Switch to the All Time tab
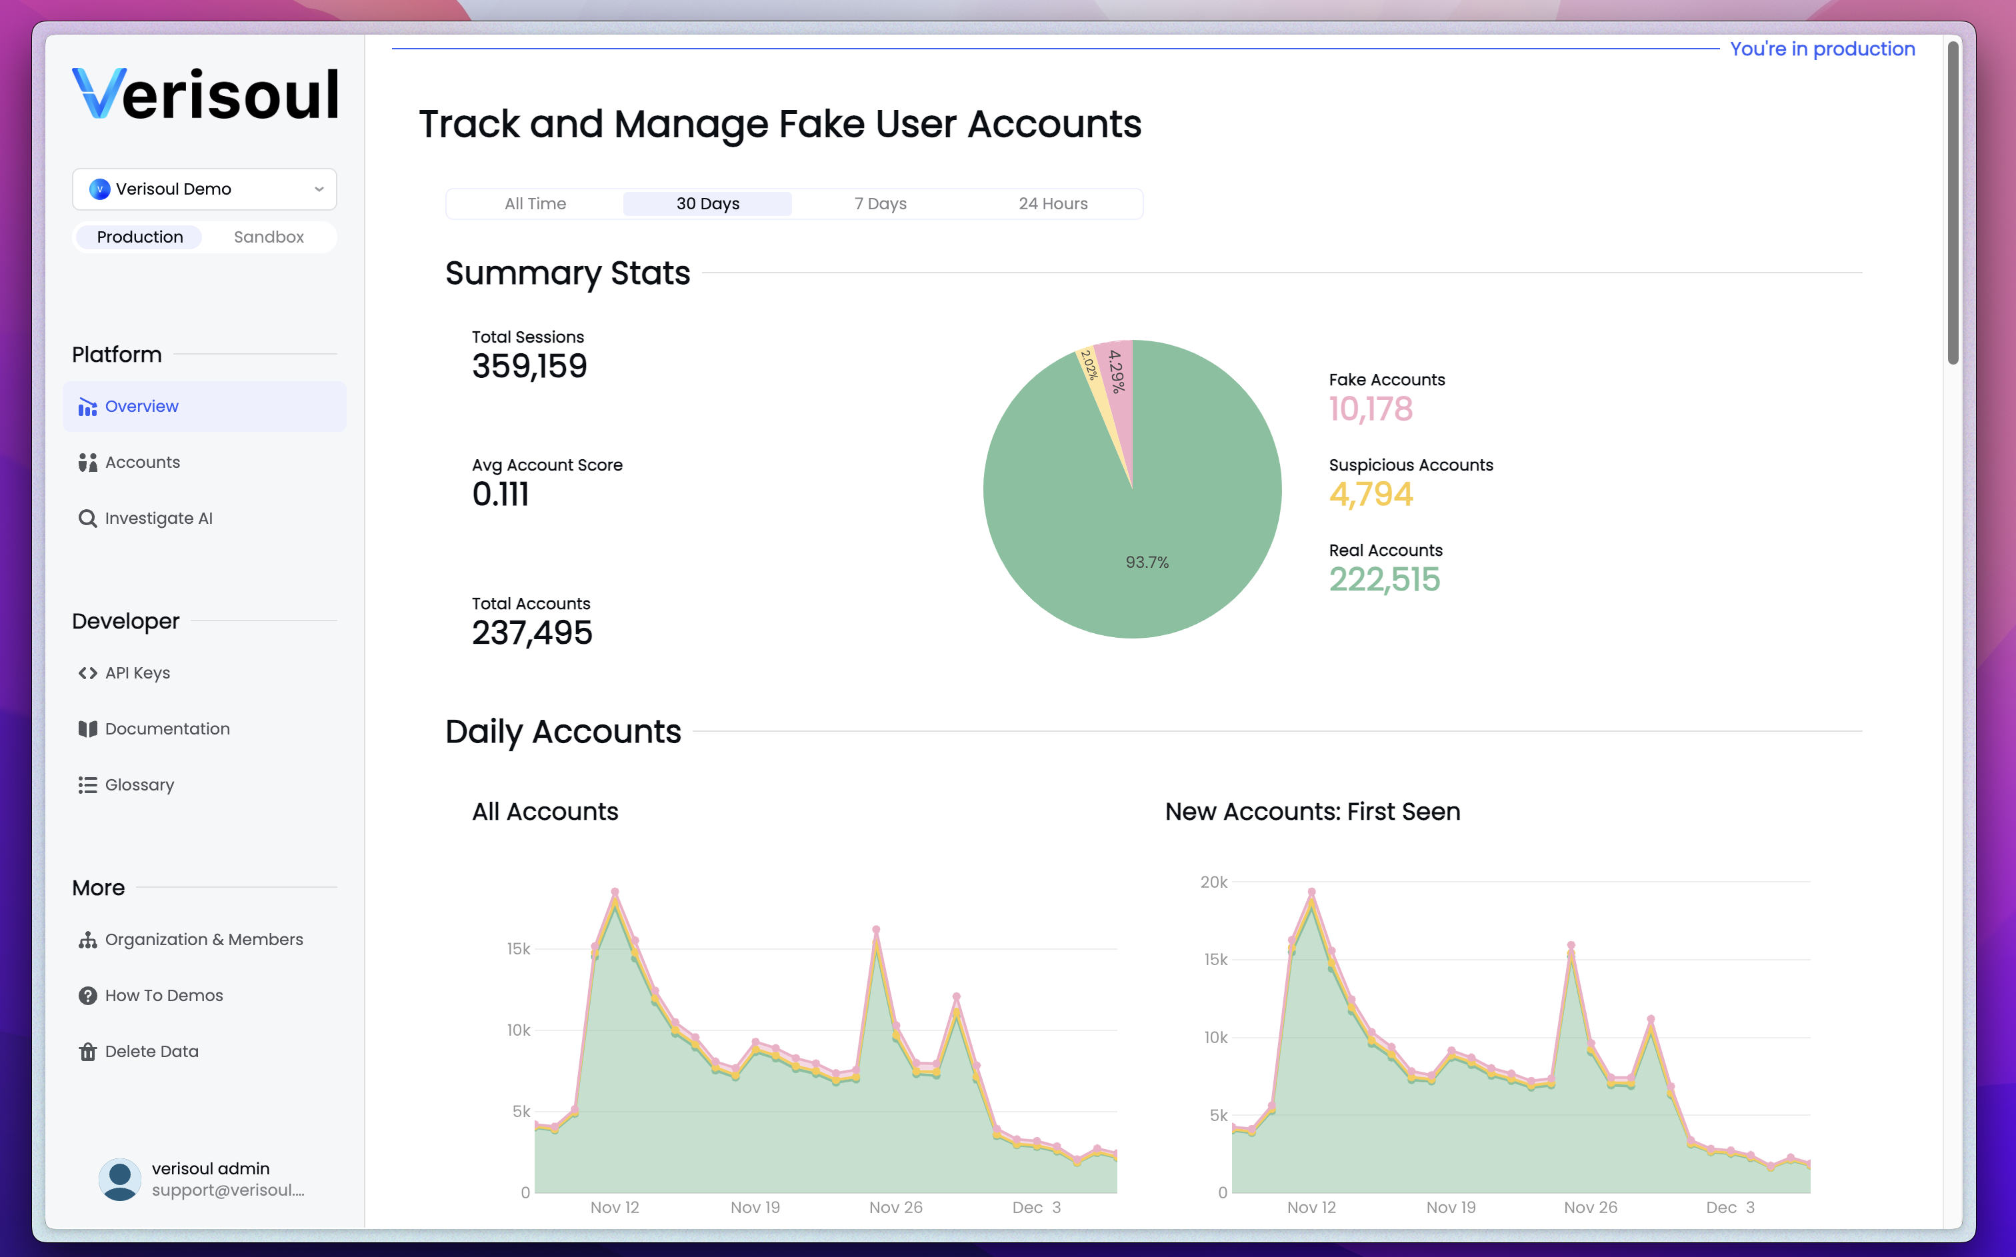Viewport: 2016px width, 1257px height. (x=535, y=203)
